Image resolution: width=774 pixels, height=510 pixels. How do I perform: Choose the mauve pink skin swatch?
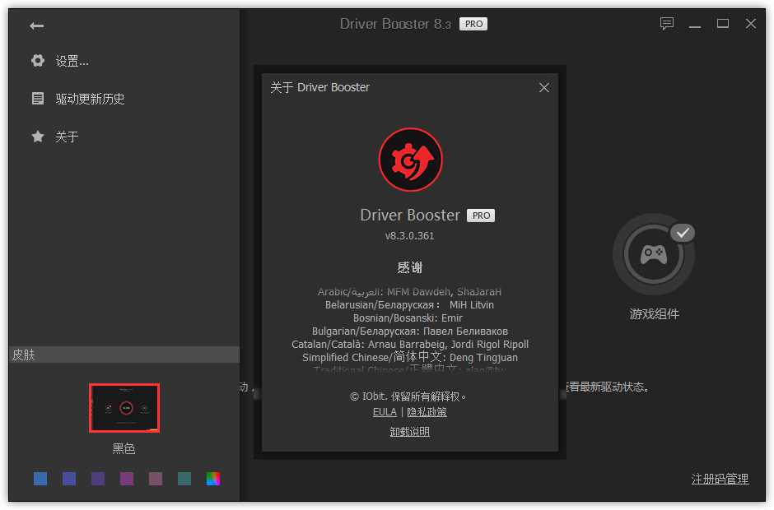156,479
